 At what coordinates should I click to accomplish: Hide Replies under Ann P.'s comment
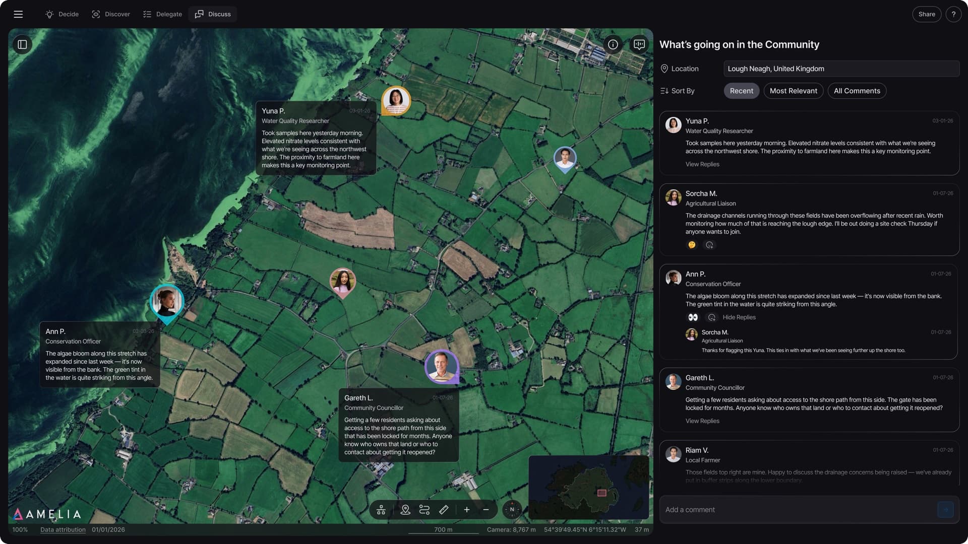click(739, 317)
